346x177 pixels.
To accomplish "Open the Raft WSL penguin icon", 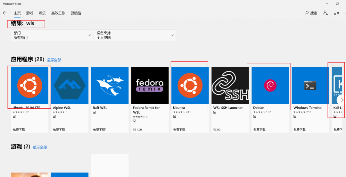I will [x=110, y=85].
